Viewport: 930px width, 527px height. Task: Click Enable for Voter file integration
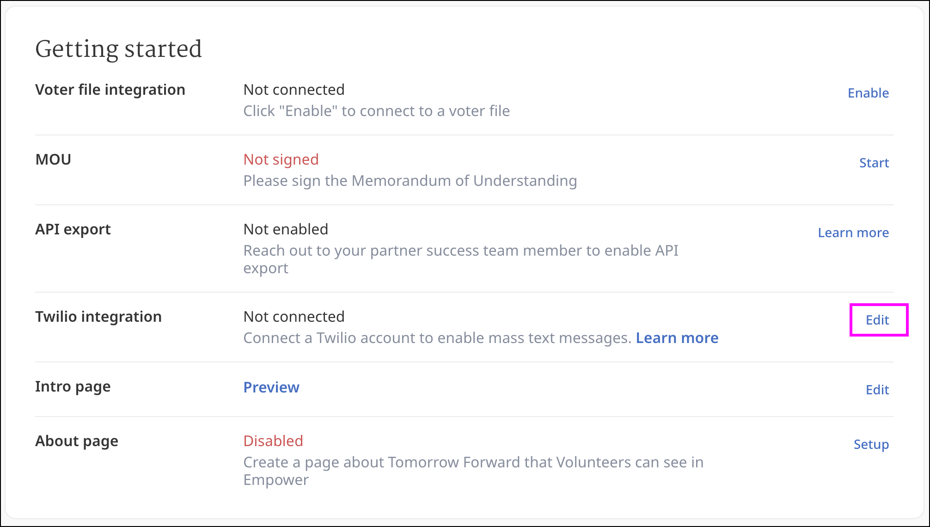868,93
